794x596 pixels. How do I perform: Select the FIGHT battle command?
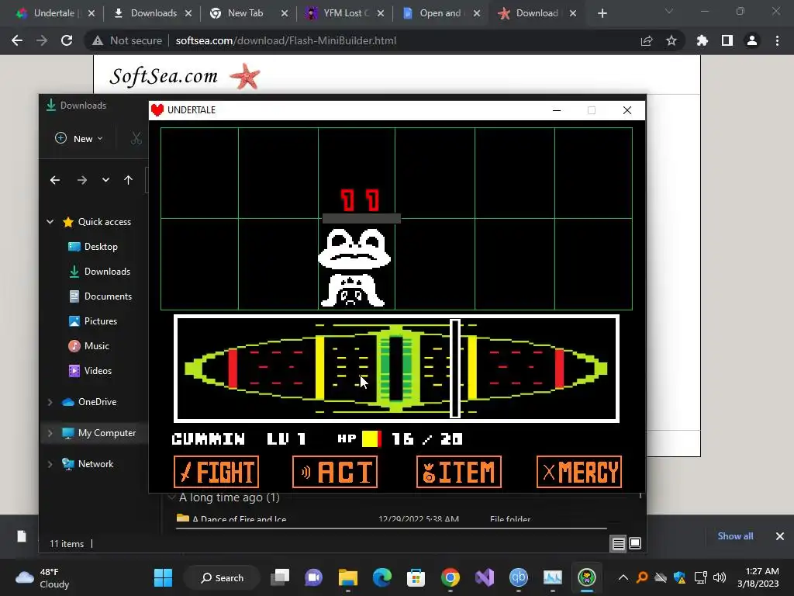(x=216, y=472)
